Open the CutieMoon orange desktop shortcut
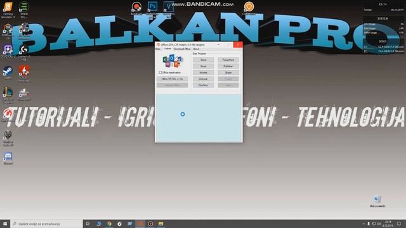Screen dimensions: 406x228 (249, 8)
